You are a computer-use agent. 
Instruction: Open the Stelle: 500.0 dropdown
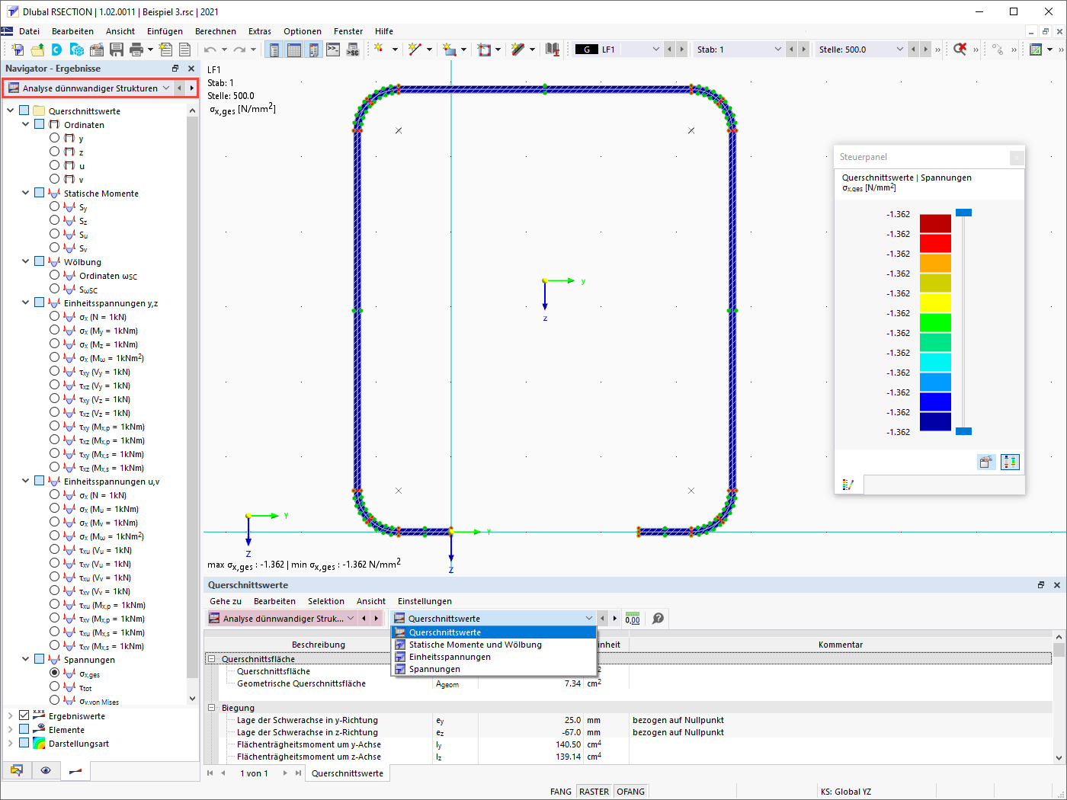click(899, 50)
